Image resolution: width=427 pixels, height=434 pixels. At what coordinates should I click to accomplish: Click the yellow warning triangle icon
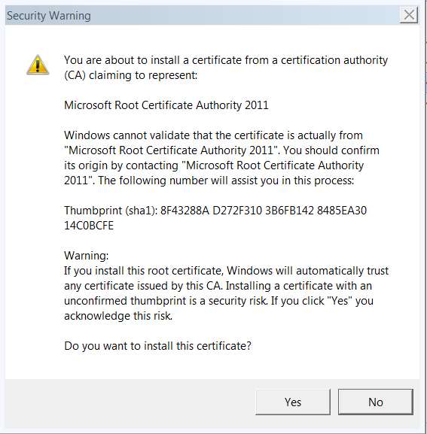(x=38, y=65)
